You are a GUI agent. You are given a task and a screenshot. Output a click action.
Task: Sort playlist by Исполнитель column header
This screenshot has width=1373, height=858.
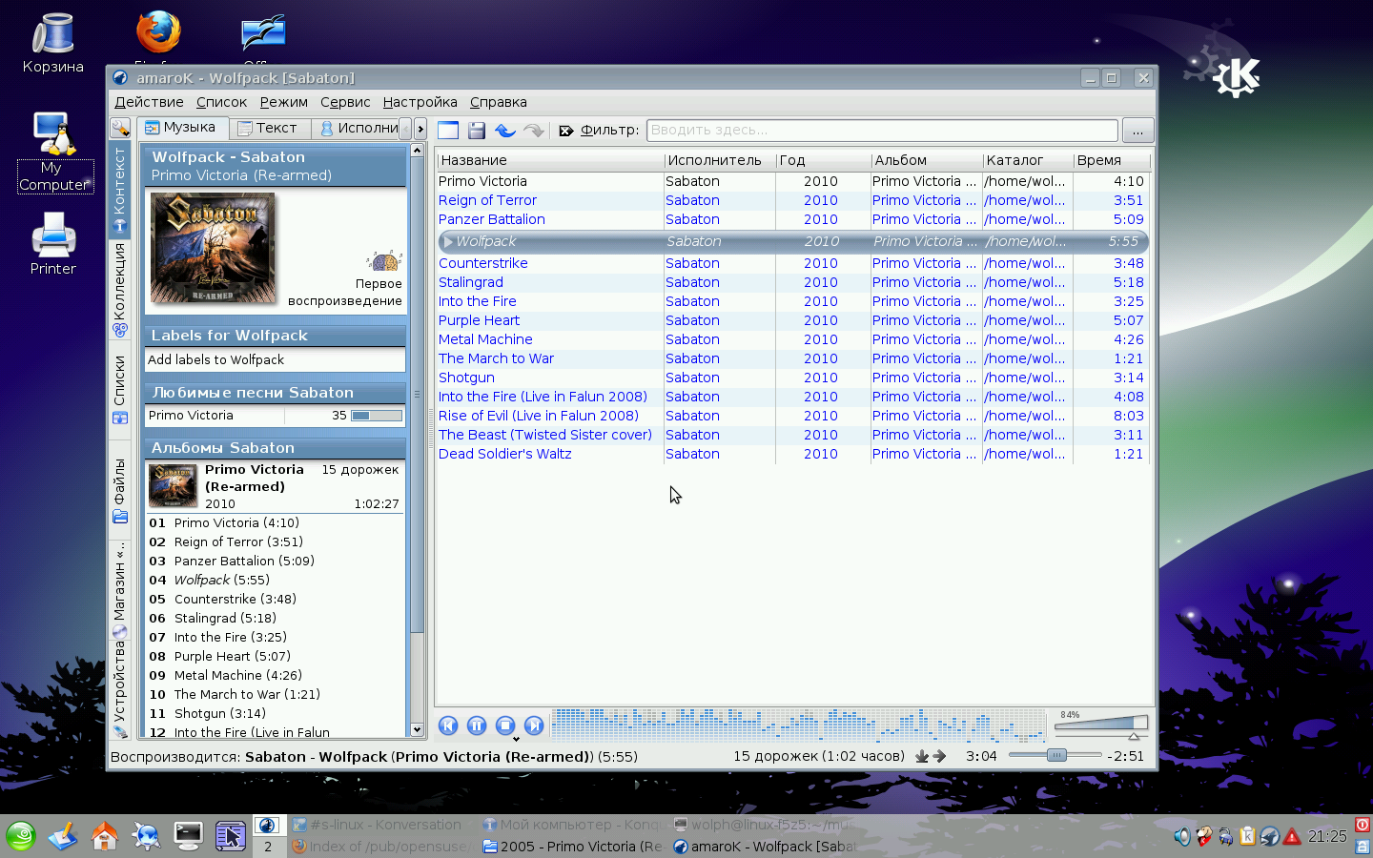[x=720, y=160]
